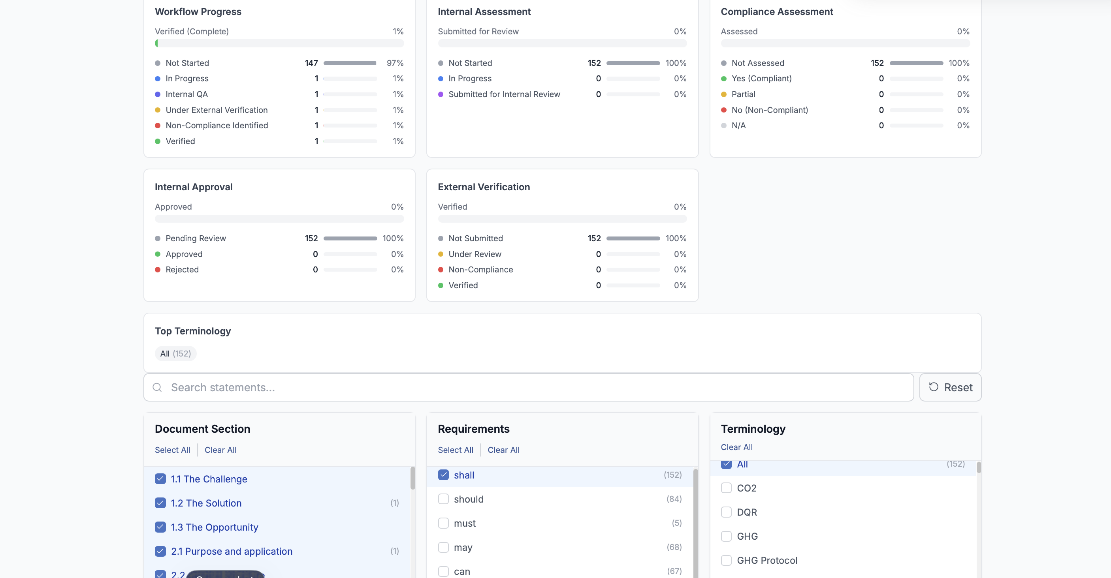
Task: Uncheck the shall requirement
Action: [443, 475]
